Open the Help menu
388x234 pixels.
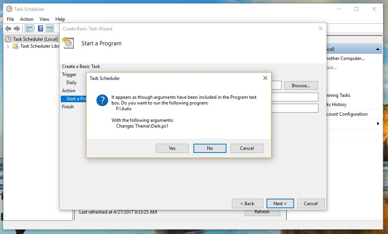60,19
